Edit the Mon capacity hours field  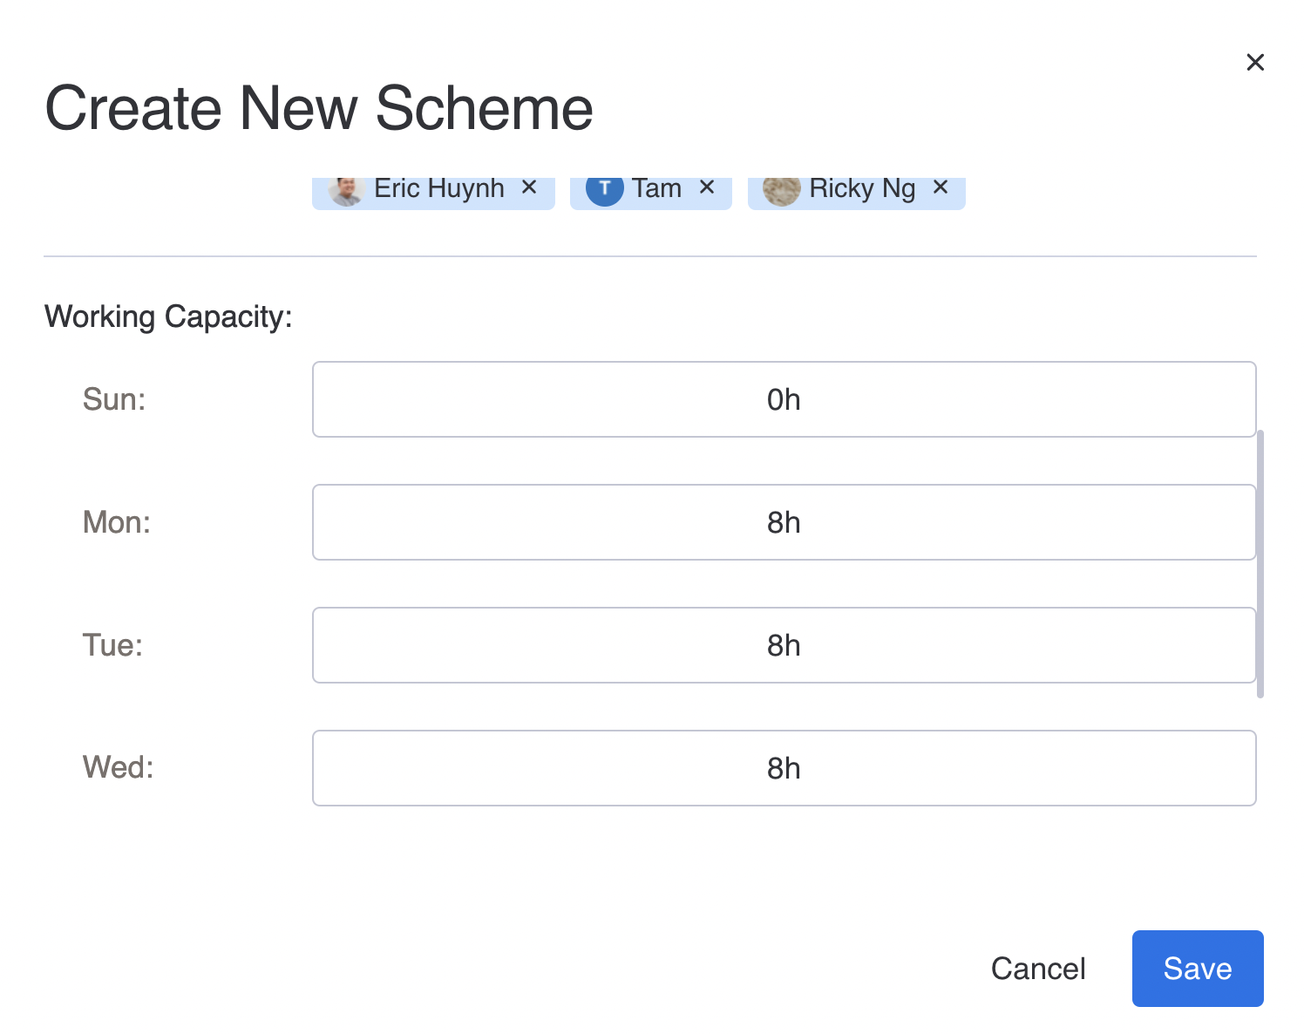[x=784, y=522]
